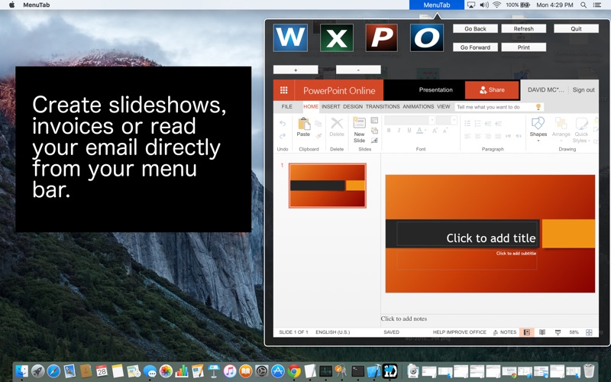Click the Justify alignment icon
Image resolution: width=611 pixels, height=382 pixels.
click(498, 136)
